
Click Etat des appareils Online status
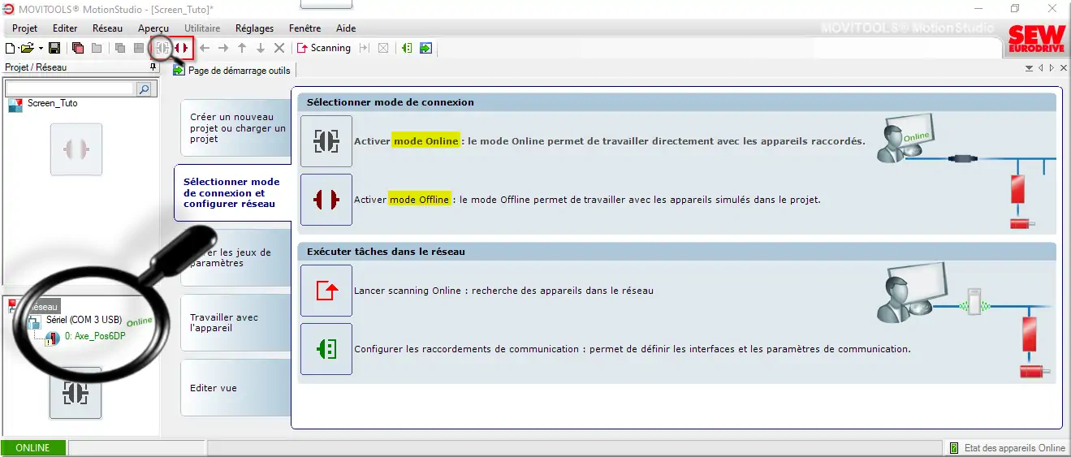click(1007, 448)
